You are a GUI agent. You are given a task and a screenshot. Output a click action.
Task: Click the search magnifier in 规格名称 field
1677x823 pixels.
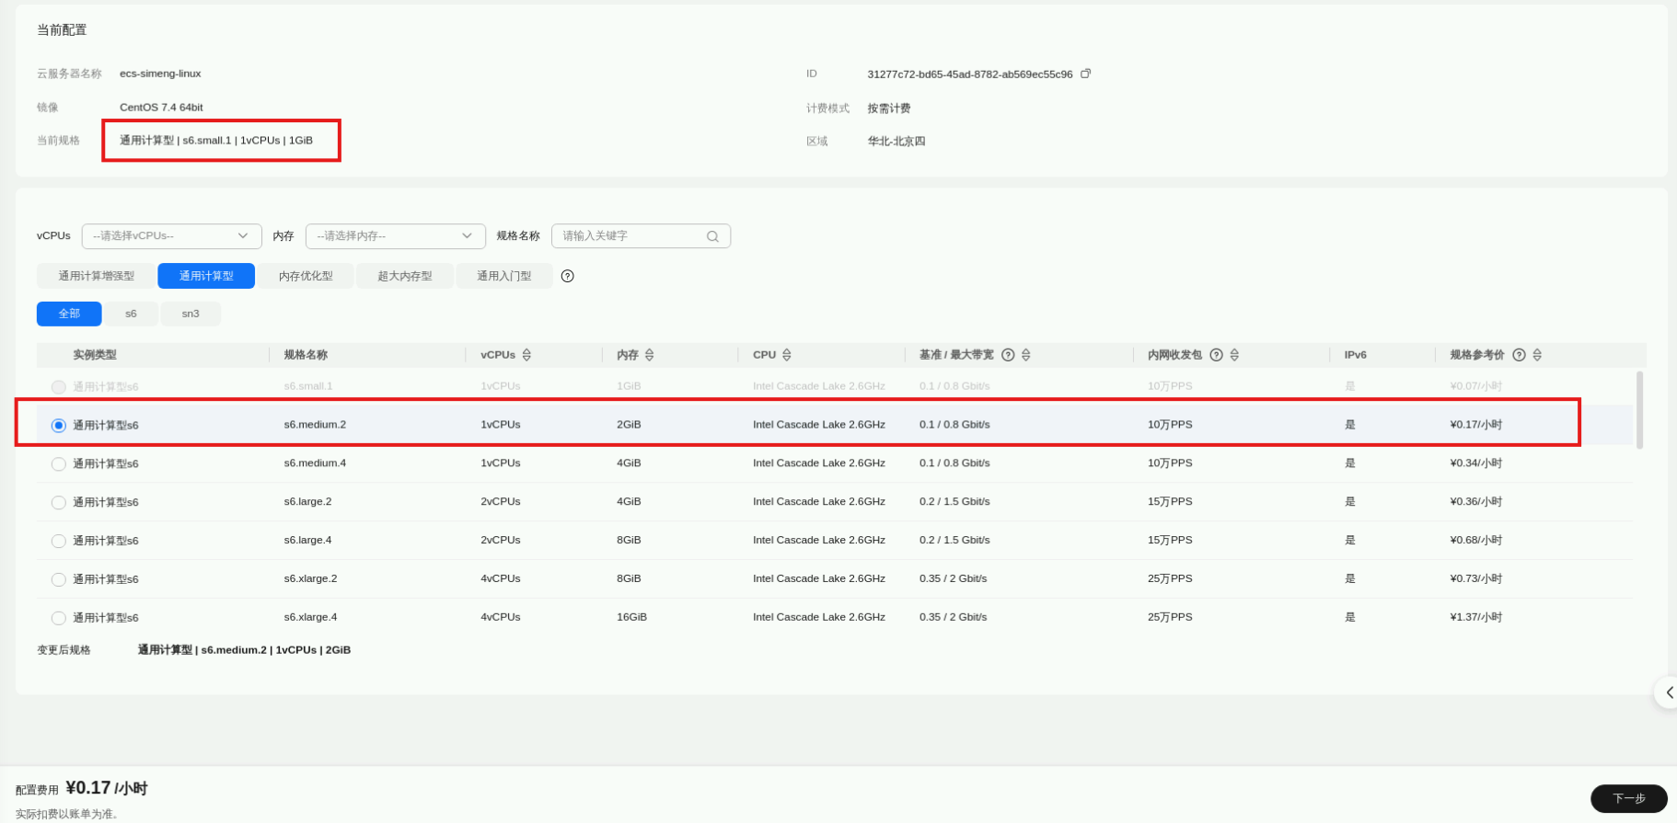(x=712, y=236)
